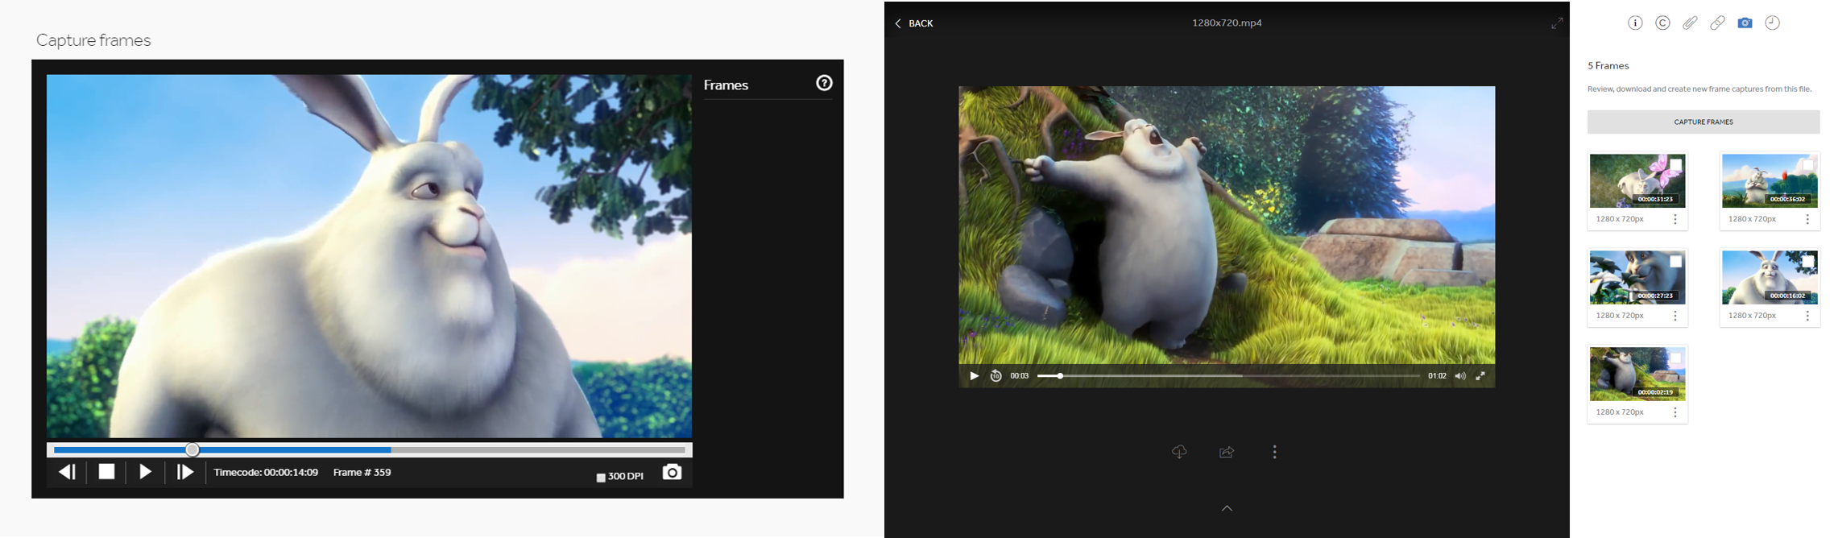Open the history clock icon
This screenshot has height=538, width=1838.
click(1772, 23)
